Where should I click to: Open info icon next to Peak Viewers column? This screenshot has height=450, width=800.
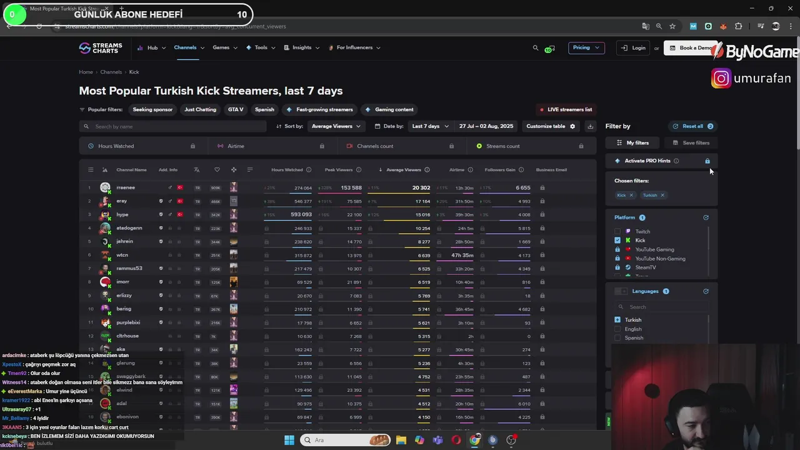358,169
